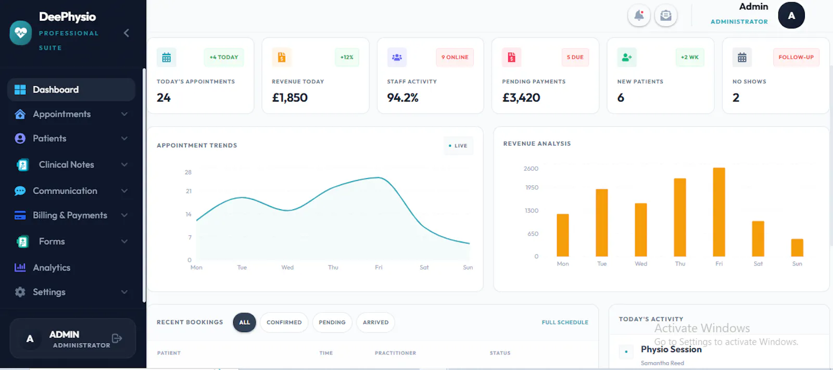The height and width of the screenshot is (370, 833).
Task: Click the PRACTITIONER column header
Action: click(x=396, y=353)
